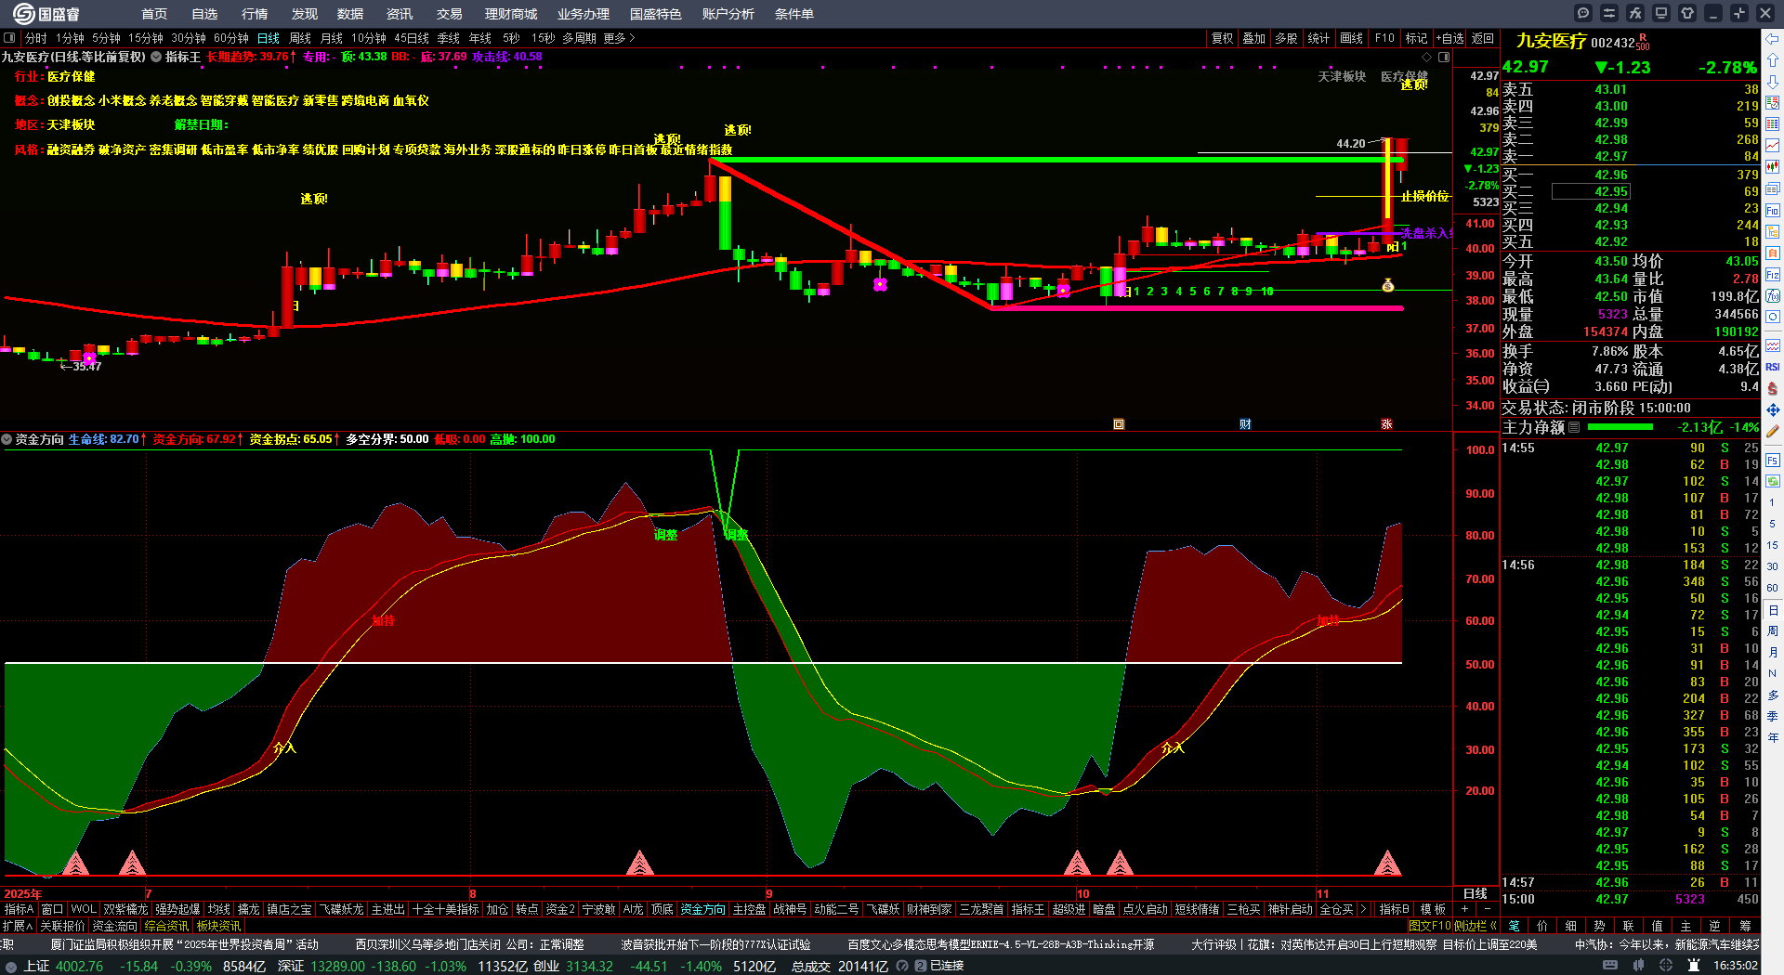
Task: Open the 主力净额 detail list icon
Action: tap(1574, 428)
